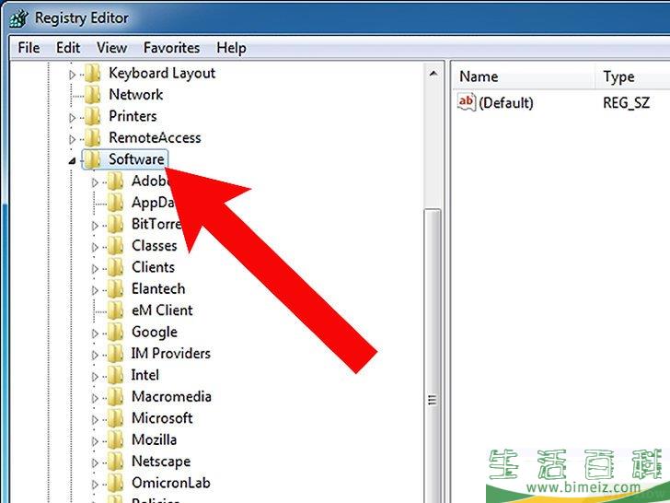The height and width of the screenshot is (503, 670).
Task: Click the Intel key folder icon
Action: point(116,376)
